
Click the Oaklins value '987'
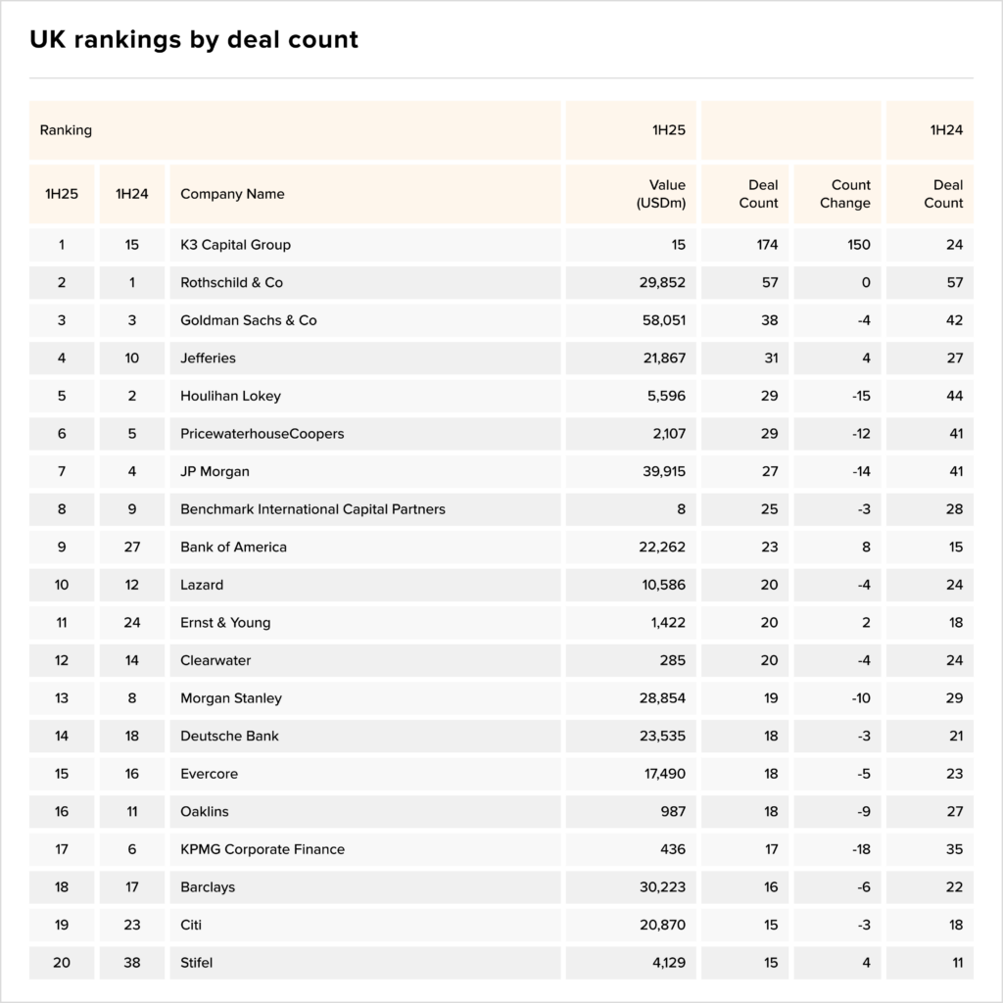coord(673,811)
